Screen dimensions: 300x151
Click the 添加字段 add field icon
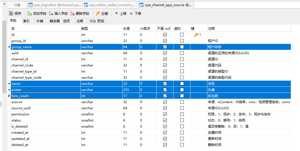tap(30, 13)
